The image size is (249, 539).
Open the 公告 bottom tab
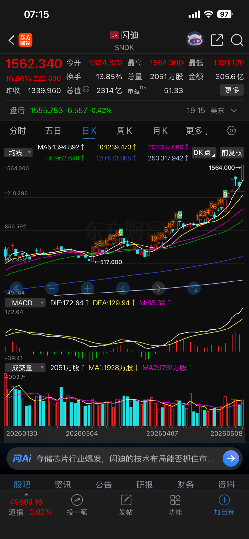tap(104, 485)
